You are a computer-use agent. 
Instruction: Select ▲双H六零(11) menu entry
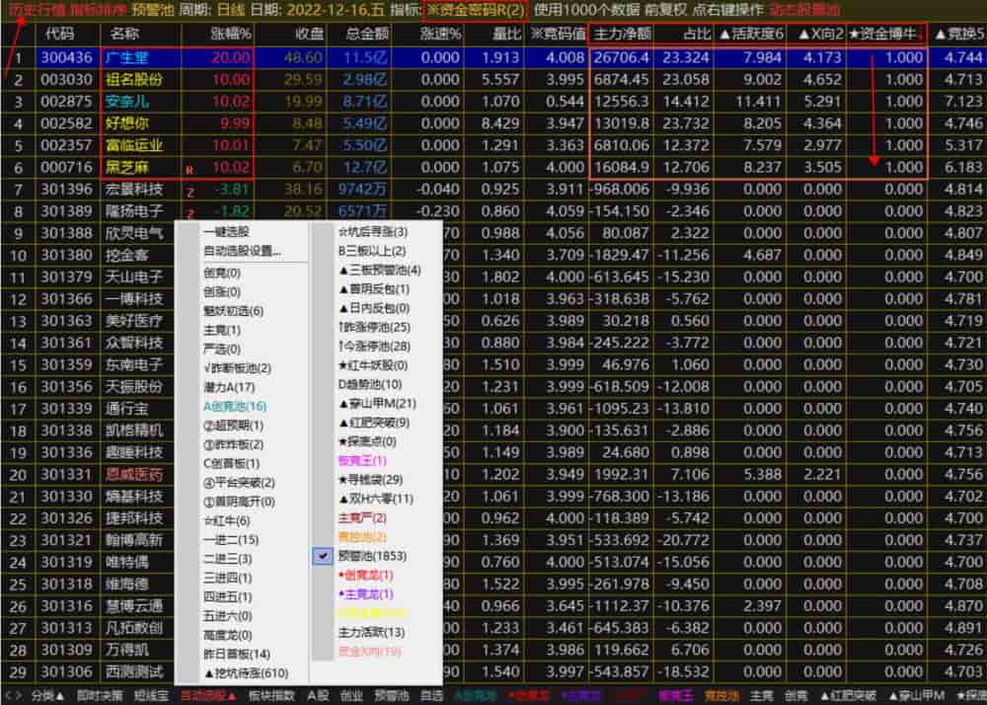(x=376, y=500)
